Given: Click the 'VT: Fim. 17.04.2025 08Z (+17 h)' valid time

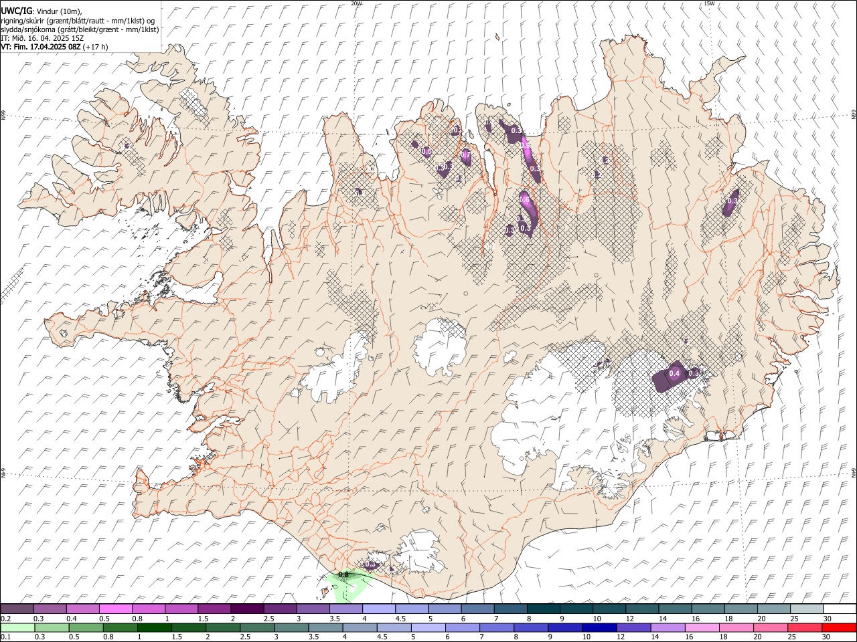Looking at the screenshot, I should click(x=54, y=47).
